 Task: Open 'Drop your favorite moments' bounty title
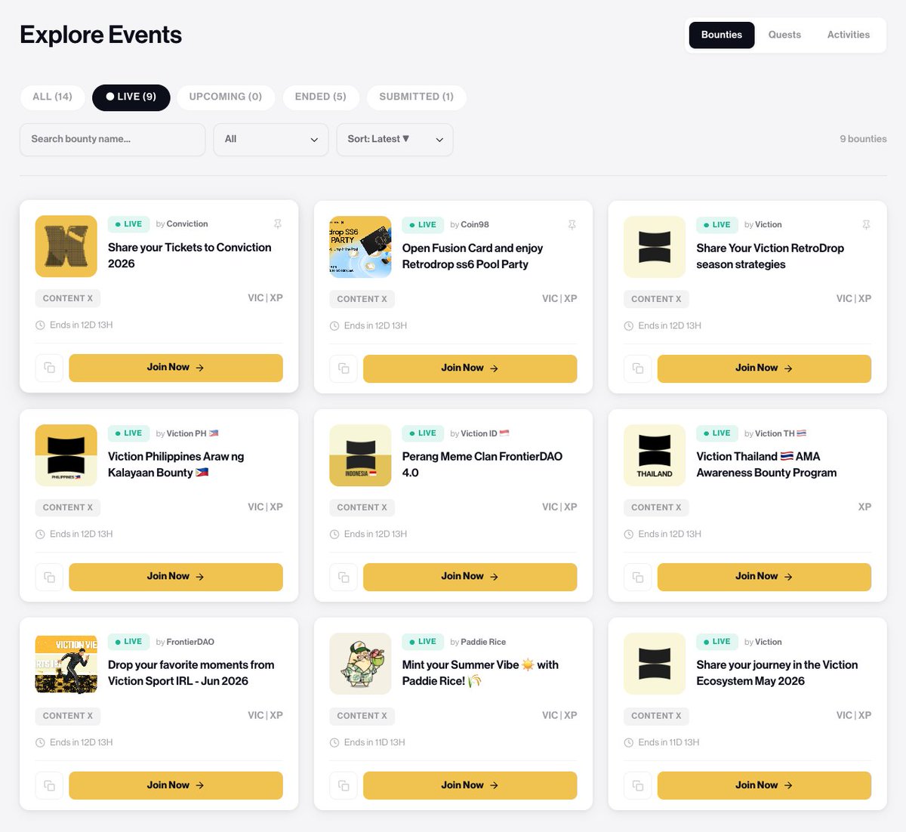click(191, 673)
